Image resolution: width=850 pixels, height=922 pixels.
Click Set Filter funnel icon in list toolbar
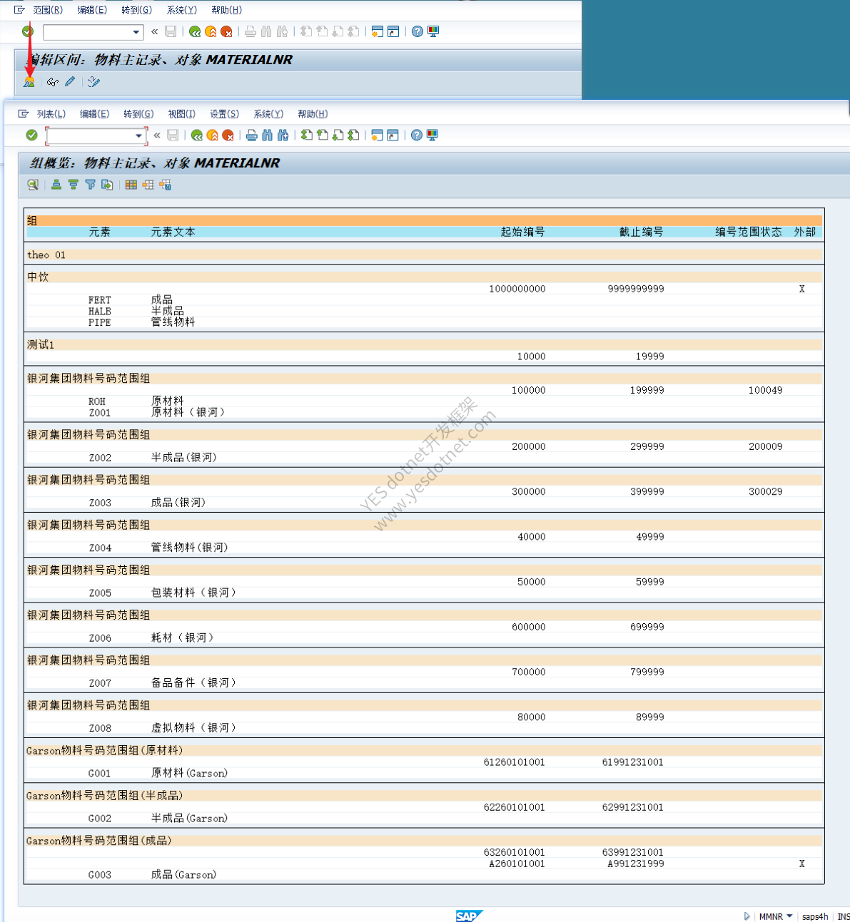(x=91, y=185)
